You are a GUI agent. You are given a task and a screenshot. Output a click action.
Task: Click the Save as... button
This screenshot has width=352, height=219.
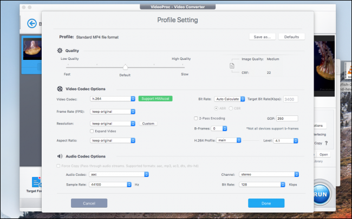[x=262, y=37]
